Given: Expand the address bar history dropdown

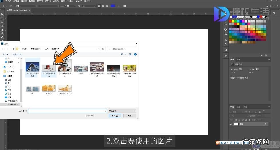Looking at the screenshot, I should tap(98, 49).
